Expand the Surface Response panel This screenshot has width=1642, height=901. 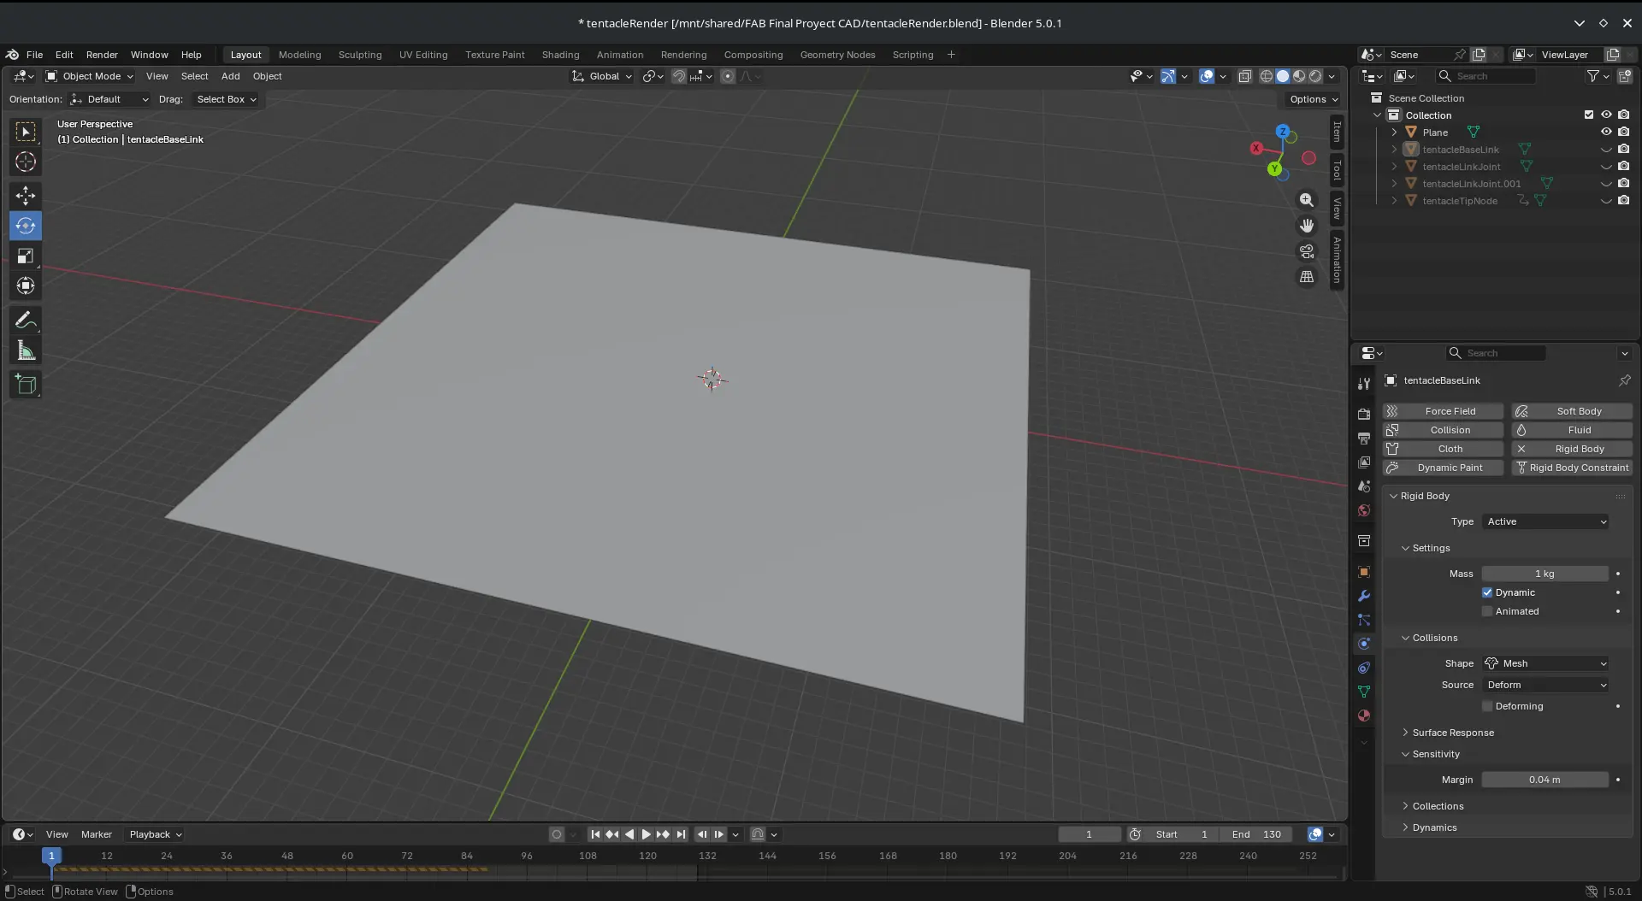[x=1452, y=733]
